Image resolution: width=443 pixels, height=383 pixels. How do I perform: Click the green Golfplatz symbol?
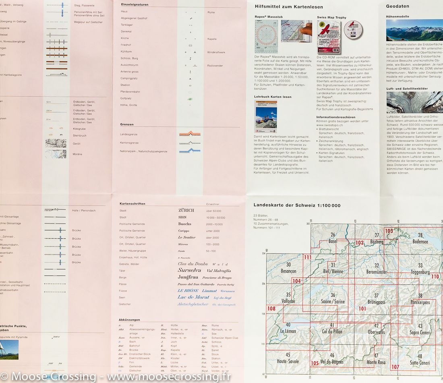pyautogui.click(x=190, y=99)
